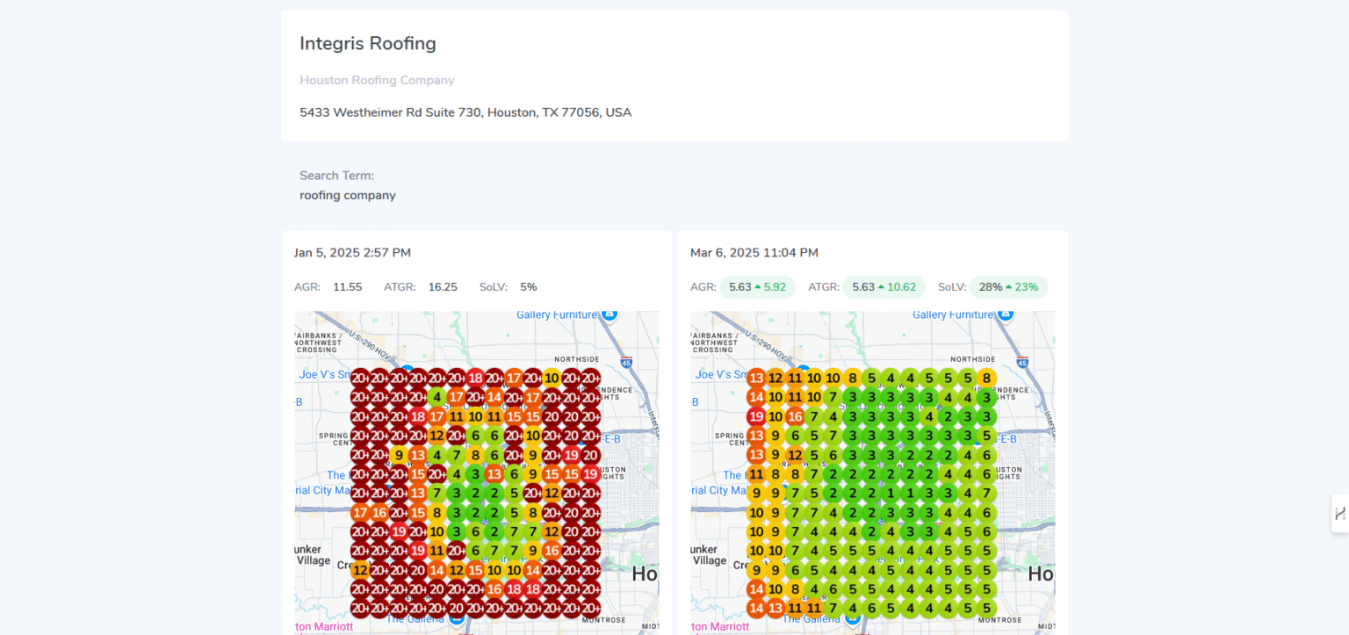Click Gallery Furniture marker on the March map
Viewport: 1349px width, 635px height.
pos(1006,314)
